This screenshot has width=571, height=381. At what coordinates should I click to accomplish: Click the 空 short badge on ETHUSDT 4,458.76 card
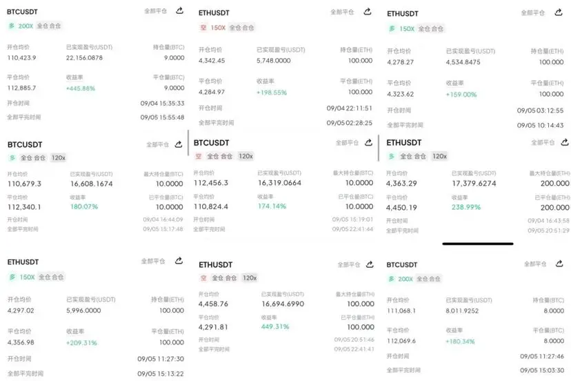[x=203, y=278]
